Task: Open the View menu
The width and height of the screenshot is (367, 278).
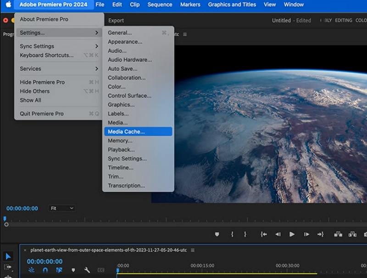Action: pos(270,5)
